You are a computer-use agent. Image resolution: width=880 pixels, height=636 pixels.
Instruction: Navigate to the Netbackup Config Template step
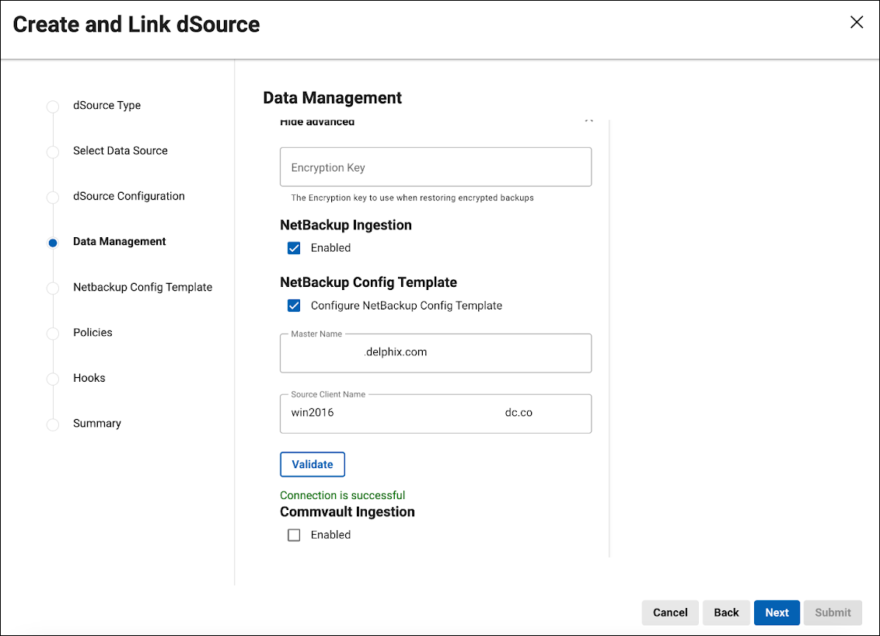[52, 288]
